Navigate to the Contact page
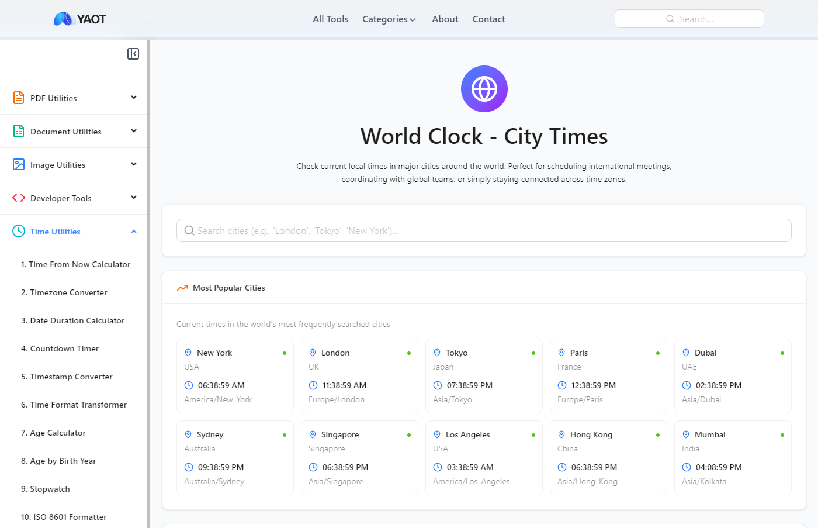 coord(488,19)
